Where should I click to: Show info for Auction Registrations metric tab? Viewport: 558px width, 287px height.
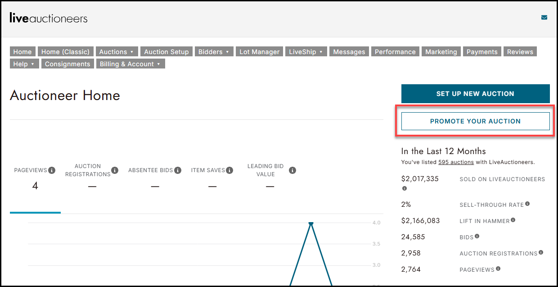click(x=115, y=170)
